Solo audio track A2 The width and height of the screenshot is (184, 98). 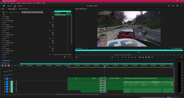14,84
